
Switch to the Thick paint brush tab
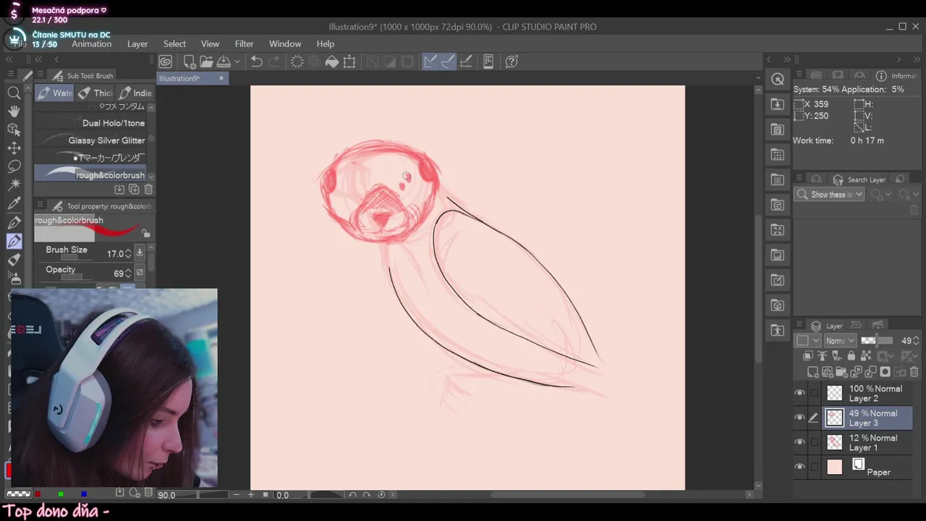coord(95,93)
